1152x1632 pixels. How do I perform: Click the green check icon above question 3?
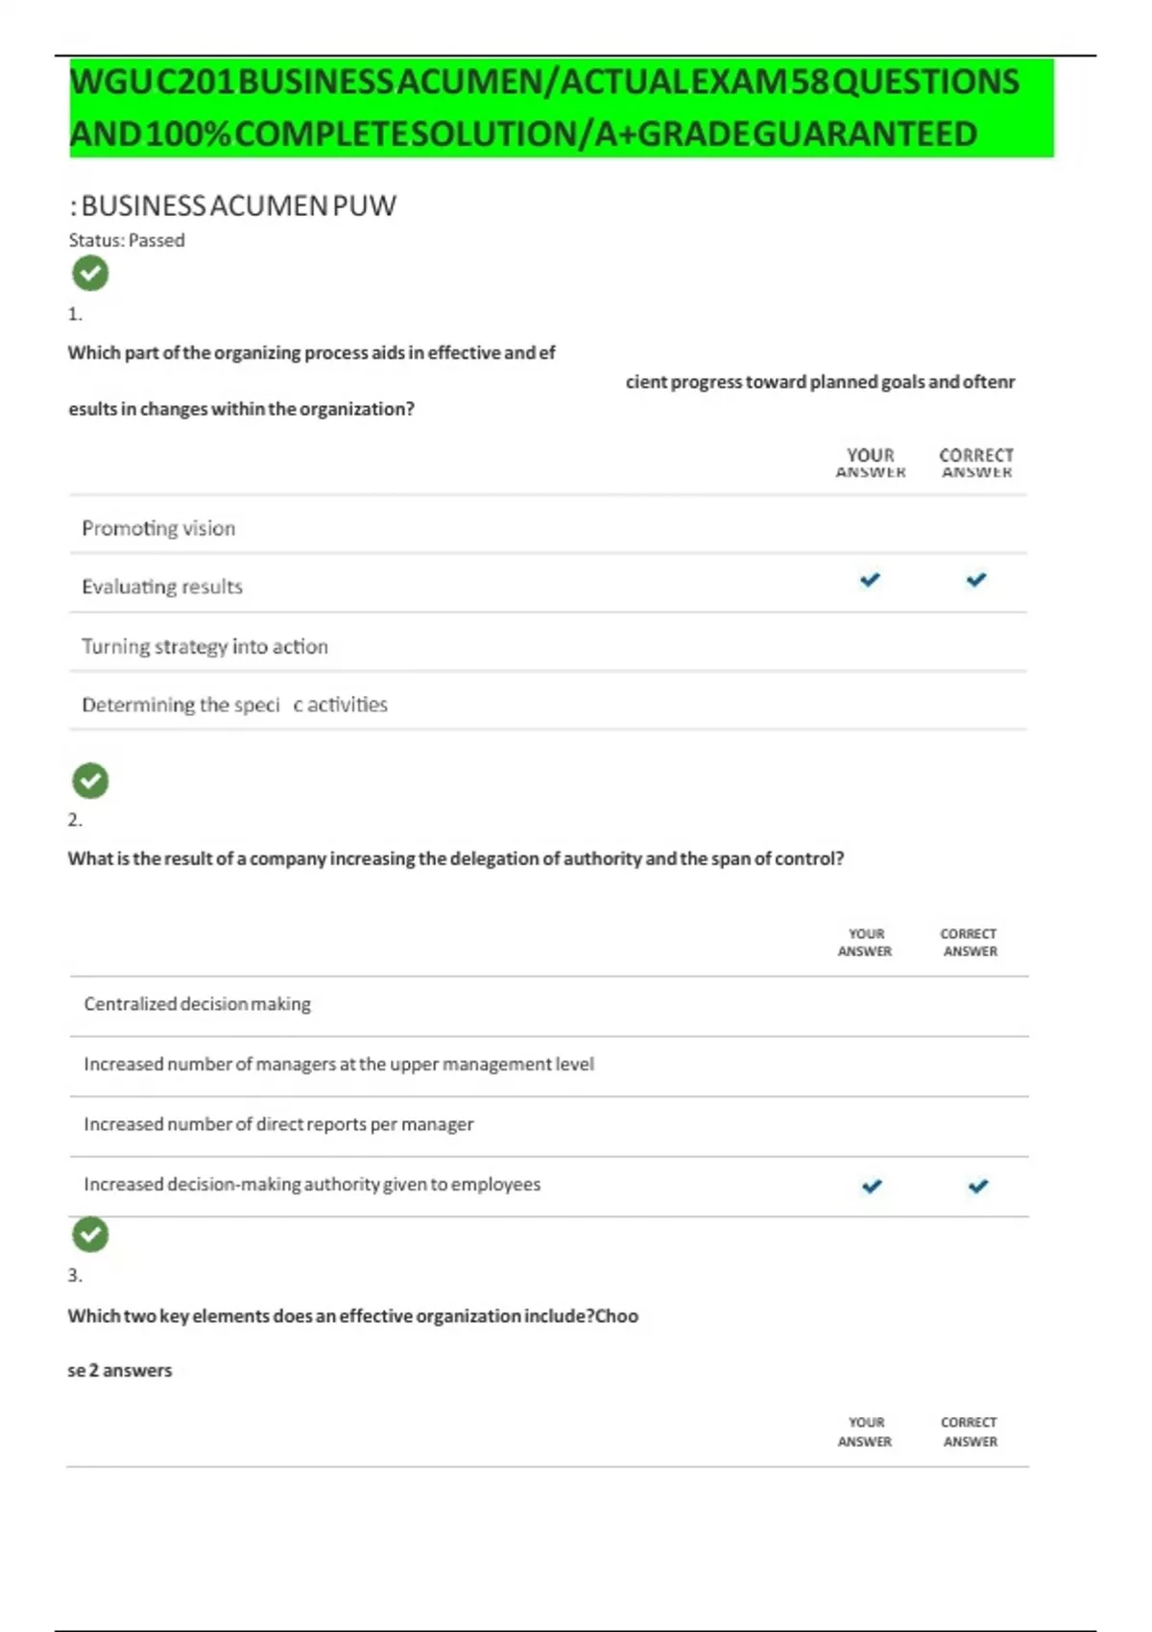tap(90, 1235)
